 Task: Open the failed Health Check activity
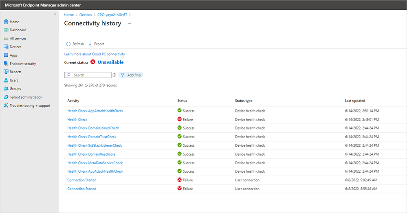point(77,120)
